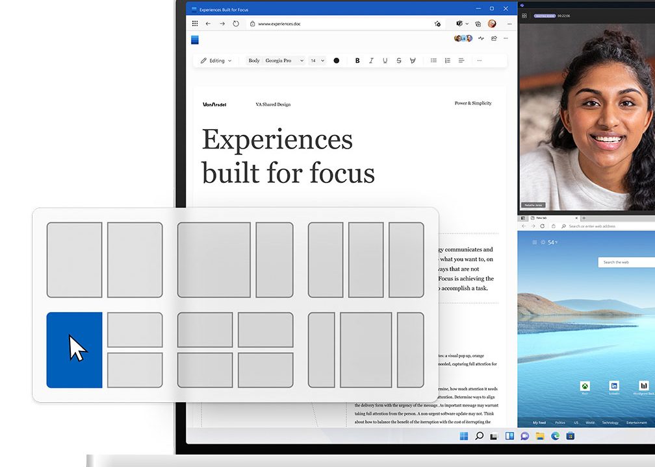655x467 pixels.
Task: Snap to wide center pane of last layout
Action: (366, 350)
